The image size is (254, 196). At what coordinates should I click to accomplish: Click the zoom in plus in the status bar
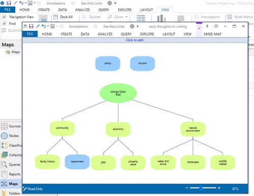click(219, 188)
